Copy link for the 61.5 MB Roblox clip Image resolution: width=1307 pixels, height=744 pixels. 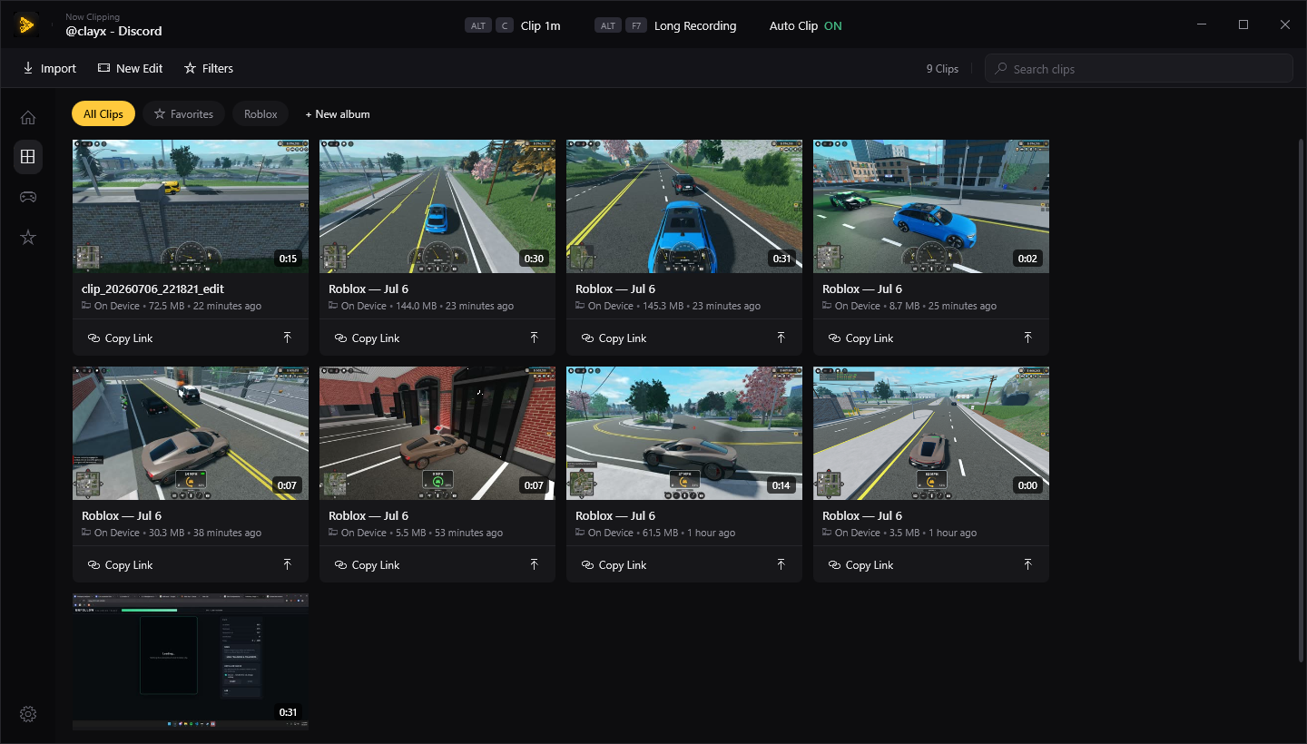(x=614, y=564)
